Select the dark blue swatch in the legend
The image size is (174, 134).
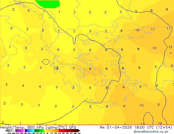26,130
